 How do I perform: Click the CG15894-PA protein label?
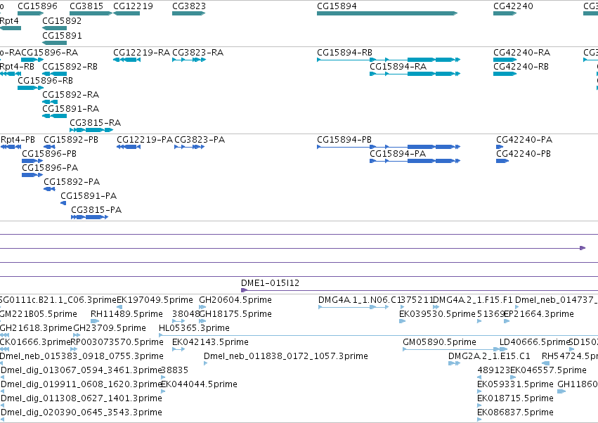[x=398, y=153]
